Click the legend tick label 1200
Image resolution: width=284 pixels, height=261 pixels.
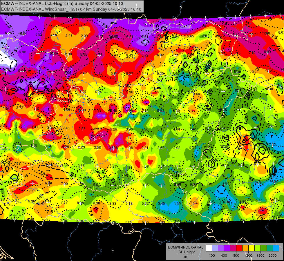(x=248, y=255)
